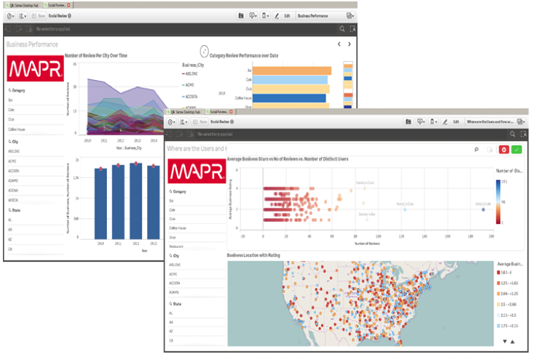Open the Business Performance sheet selector dropdown

pos(351,15)
